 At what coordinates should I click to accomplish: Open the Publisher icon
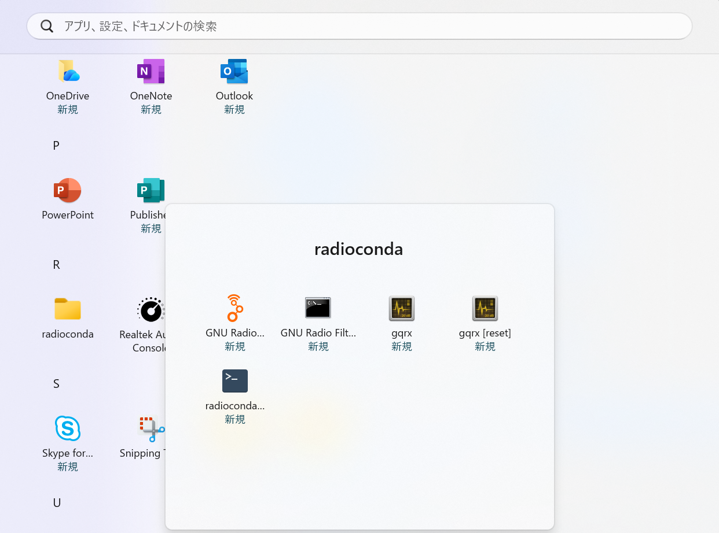(151, 190)
